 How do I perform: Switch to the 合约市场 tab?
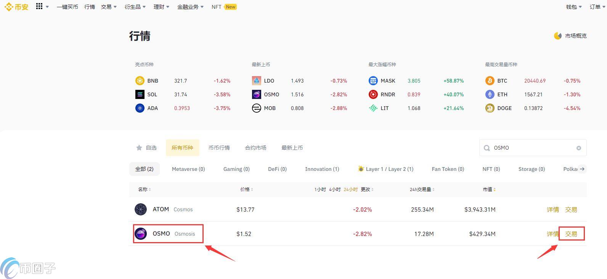point(255,148)
